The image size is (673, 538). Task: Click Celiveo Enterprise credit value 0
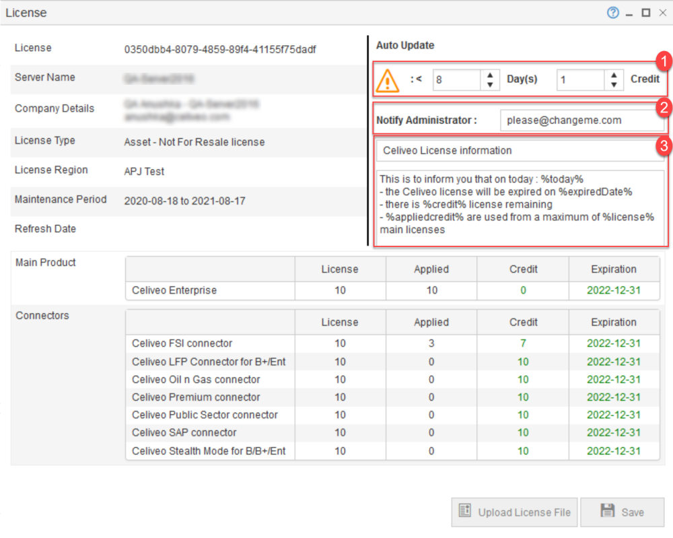tap(523, 290)
